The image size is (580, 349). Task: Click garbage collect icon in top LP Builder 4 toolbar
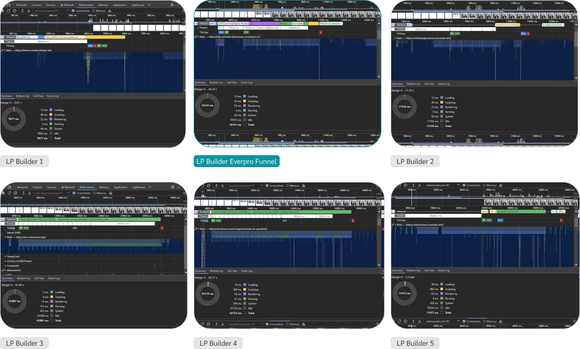(x=304, y=186)
